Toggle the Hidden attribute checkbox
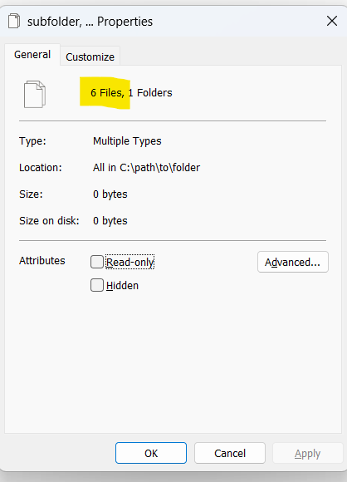The image size is (347, 482). [97, 285]
